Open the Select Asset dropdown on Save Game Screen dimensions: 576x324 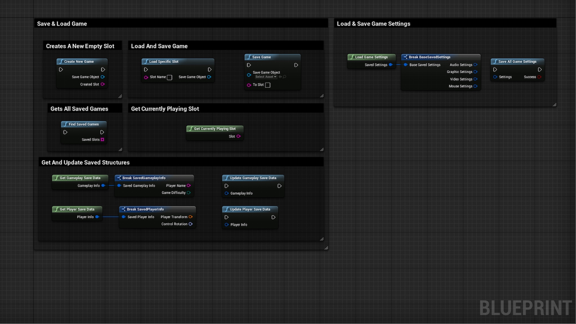tap(266, 77)
